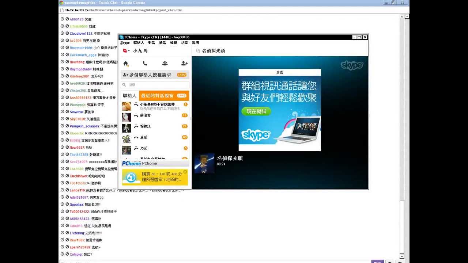The width and height of the screenshot is (468, 263).
Task: Click the timeout clock icon beside A000123
Action: 63,19
